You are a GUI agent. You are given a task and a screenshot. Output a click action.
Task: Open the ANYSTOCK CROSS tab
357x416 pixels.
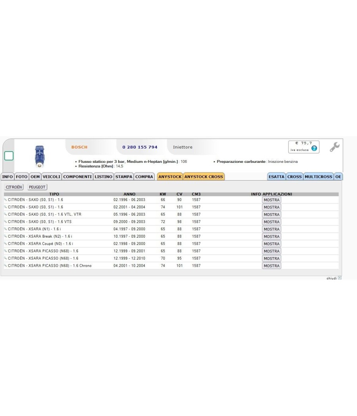(x=204, y=177)
